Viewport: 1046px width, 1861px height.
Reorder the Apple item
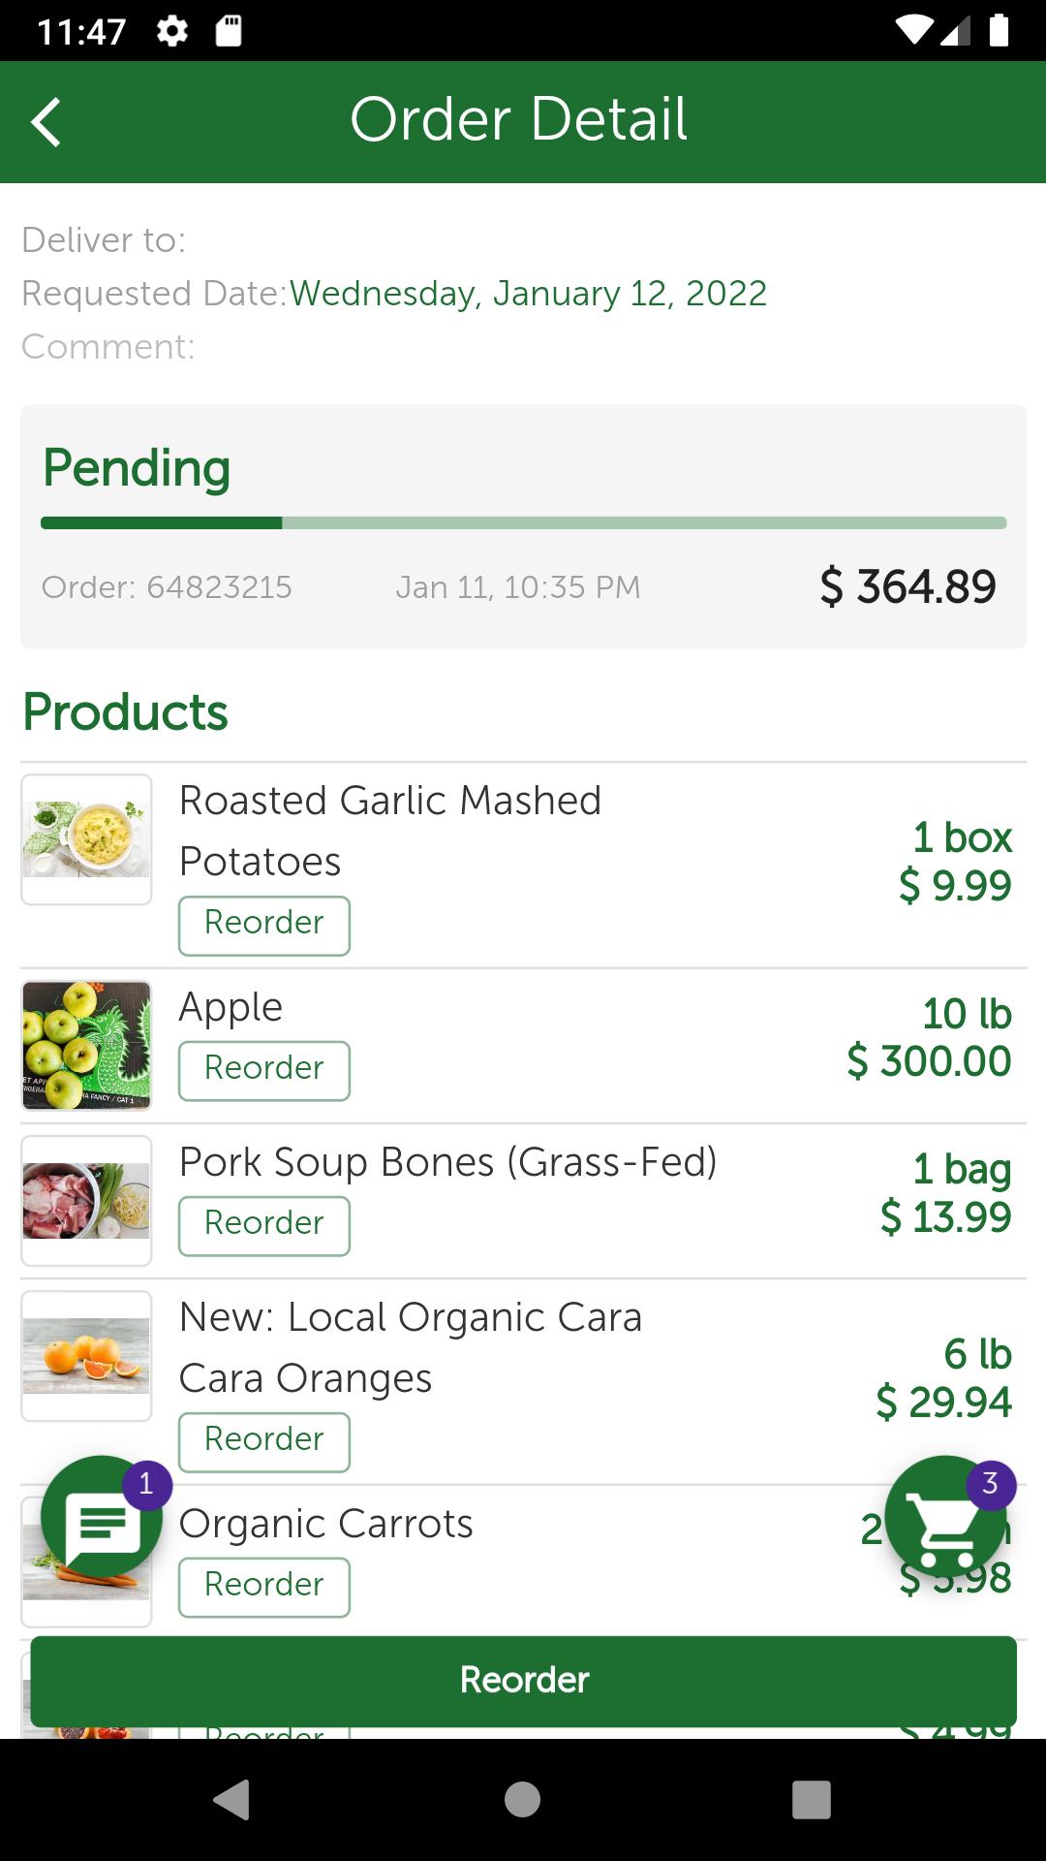(263, 1071)
